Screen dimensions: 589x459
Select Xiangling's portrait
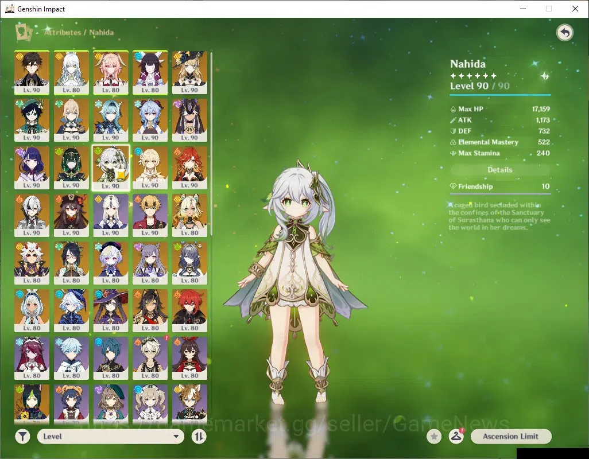71,403
